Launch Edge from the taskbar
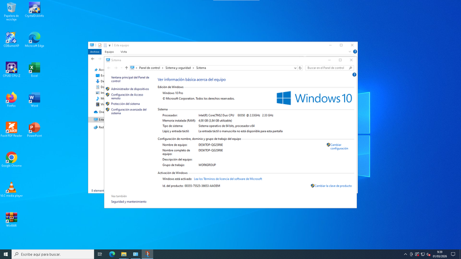This screenshot has height=259, width=461. (x=112, y=254)
